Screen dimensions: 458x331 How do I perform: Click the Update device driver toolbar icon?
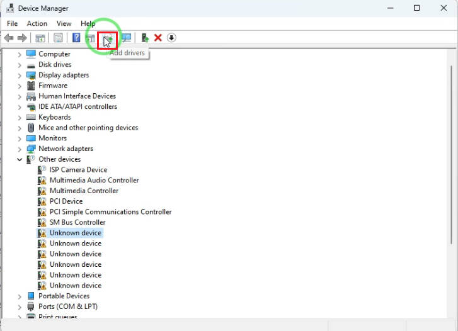(145, 38)
